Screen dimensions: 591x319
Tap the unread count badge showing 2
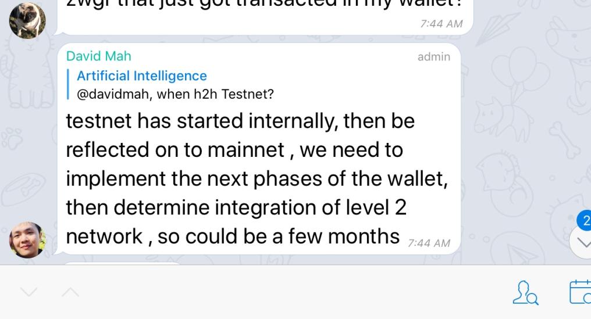(585, 221)
